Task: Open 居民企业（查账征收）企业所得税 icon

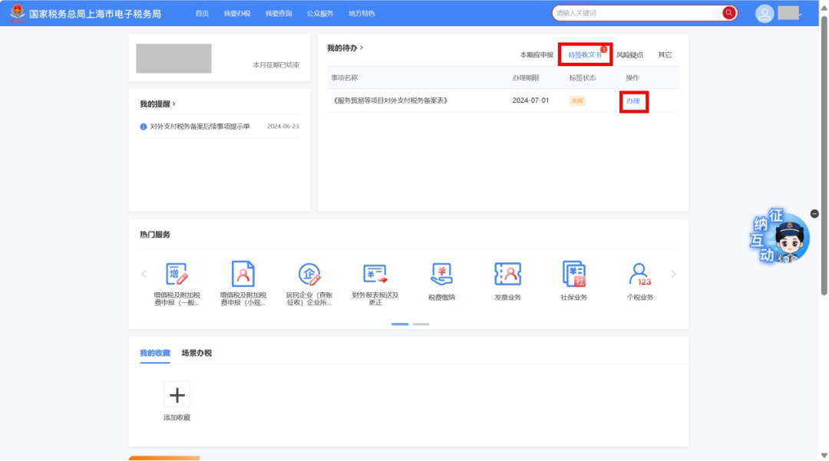Action: [309, 275]
